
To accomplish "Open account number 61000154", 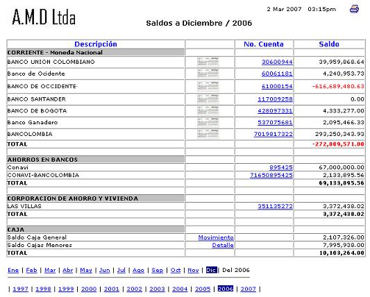I will tap(277, 86).
